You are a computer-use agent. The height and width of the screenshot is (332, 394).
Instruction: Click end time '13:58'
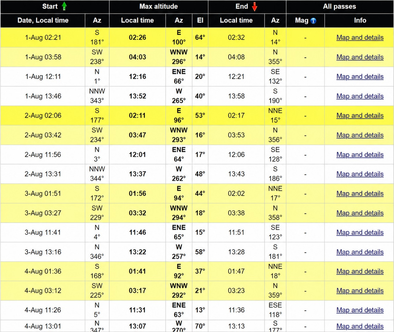coord(236,96)
